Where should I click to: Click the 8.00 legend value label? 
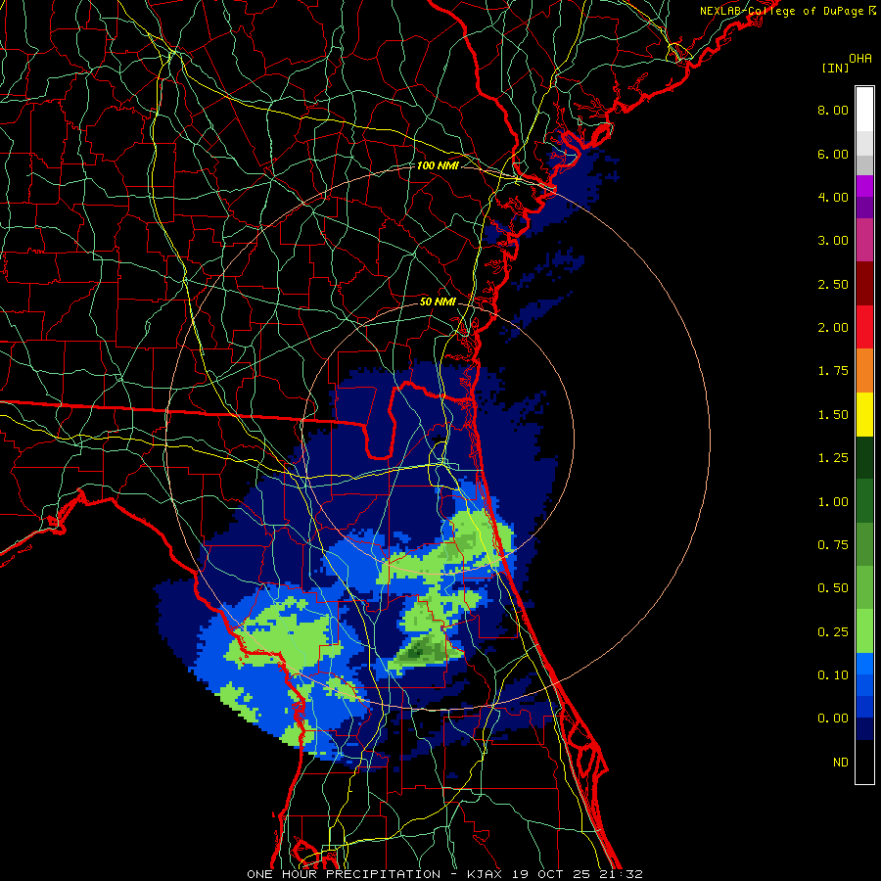(x=833, y=110)
